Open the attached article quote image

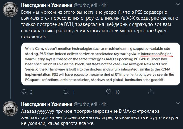tap(100, 64)
